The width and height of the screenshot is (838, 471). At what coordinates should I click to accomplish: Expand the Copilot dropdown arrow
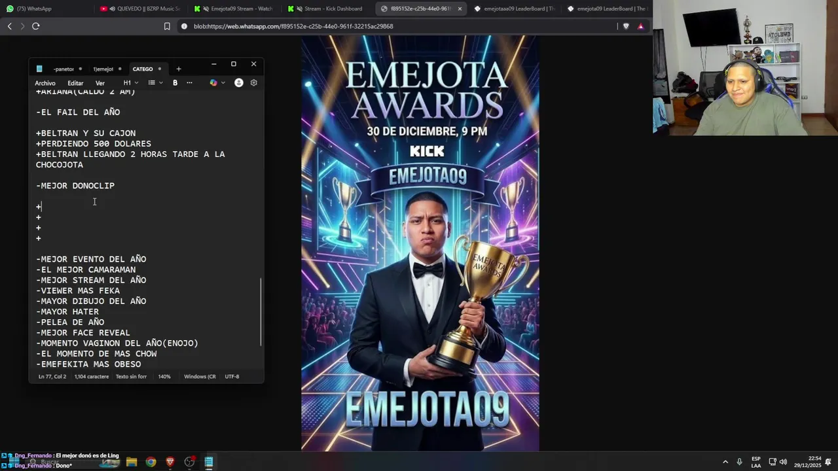(223, 83)
